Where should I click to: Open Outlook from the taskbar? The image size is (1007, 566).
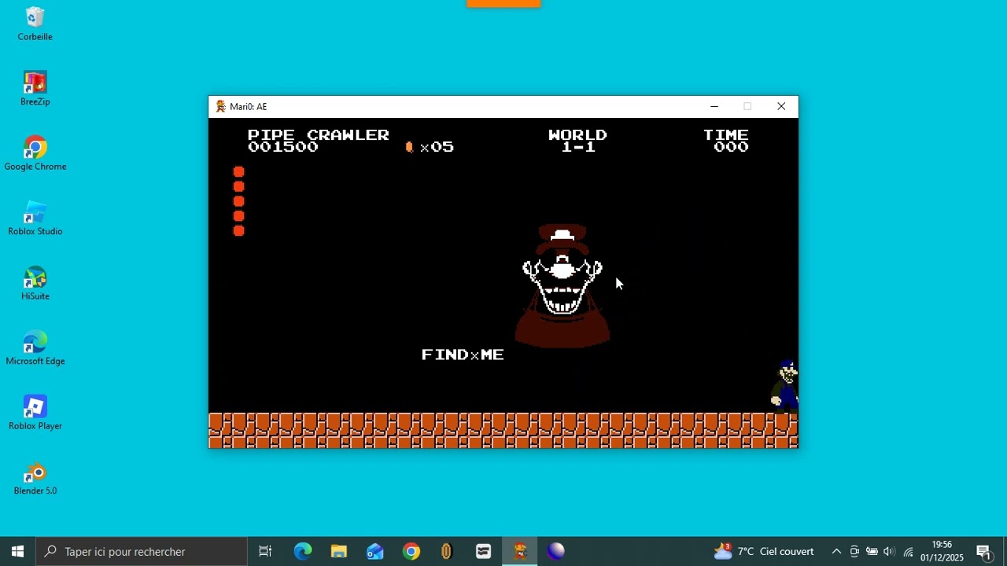point(375,552)
